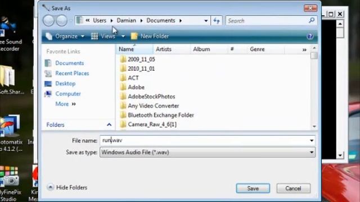Click the Hide Folders toggle button
The height and width of the screenshot is (202, 360).
pos(67,187)
